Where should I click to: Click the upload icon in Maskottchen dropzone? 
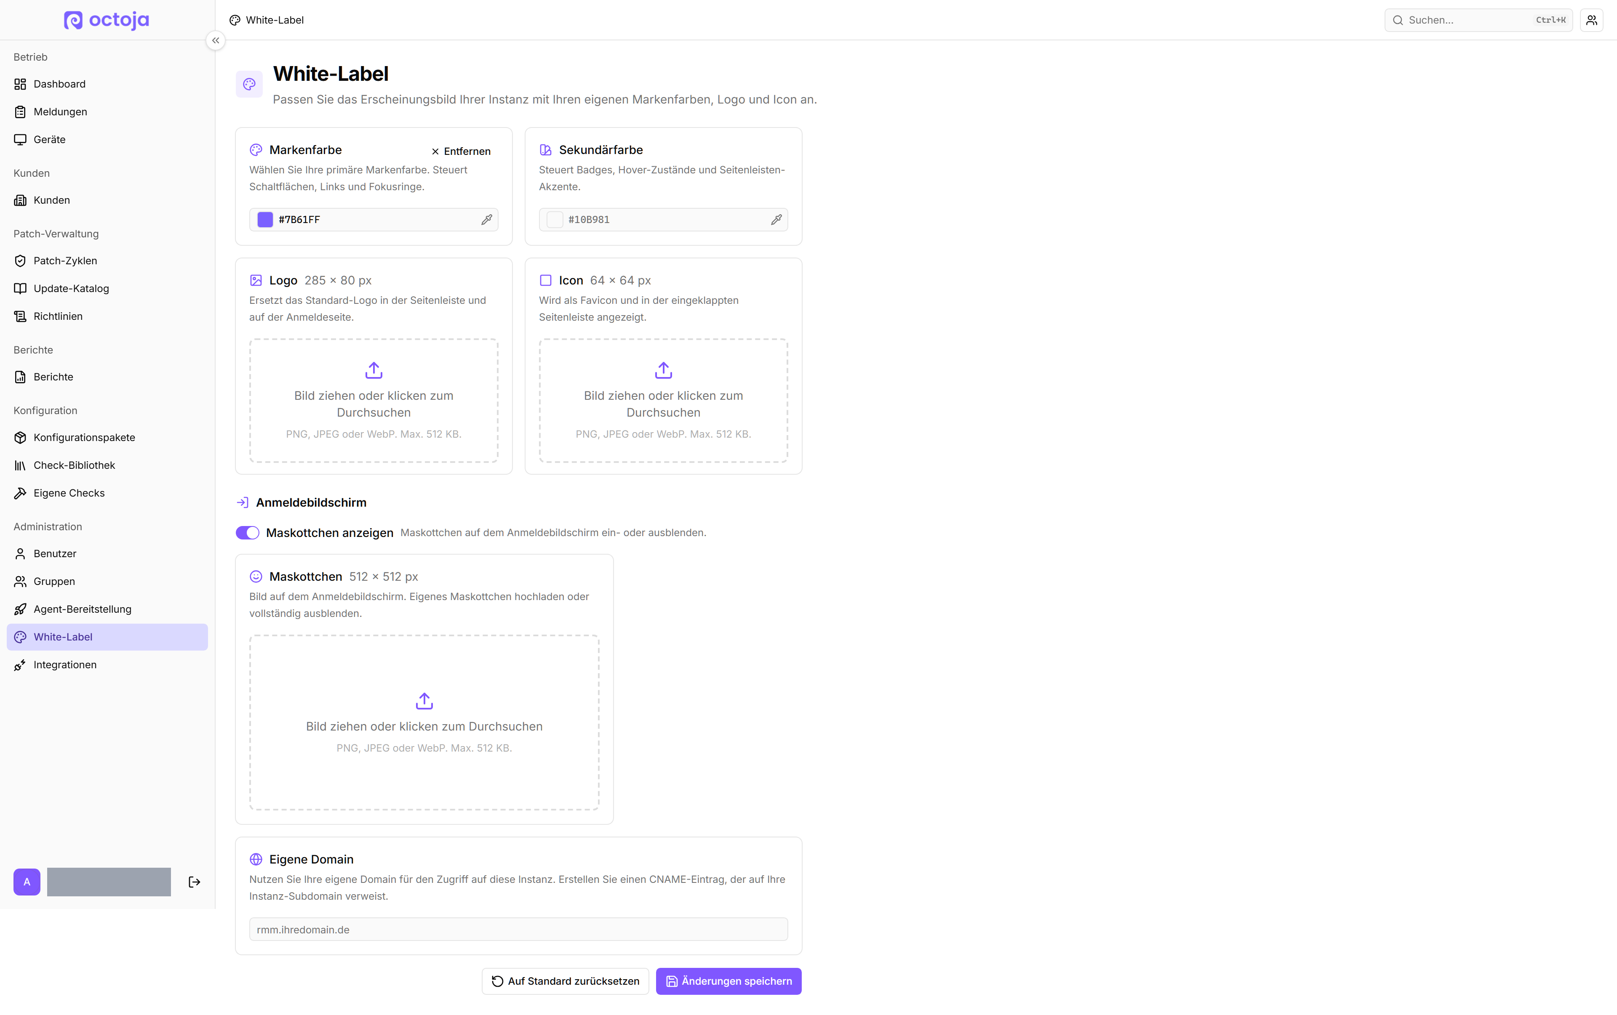(x=424, y=701)
